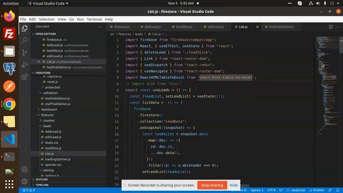Open the Extensions view
The width and height of the screenshot is (343, 193).
click(x=25, y=77)
